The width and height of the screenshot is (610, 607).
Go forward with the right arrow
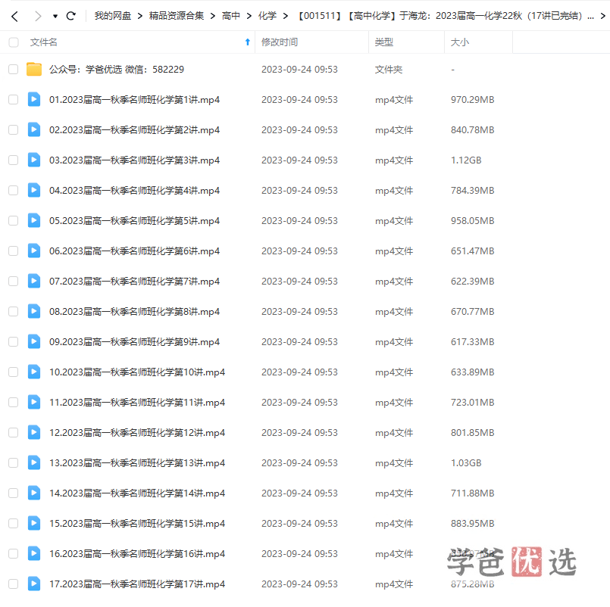tap(38, 16)
